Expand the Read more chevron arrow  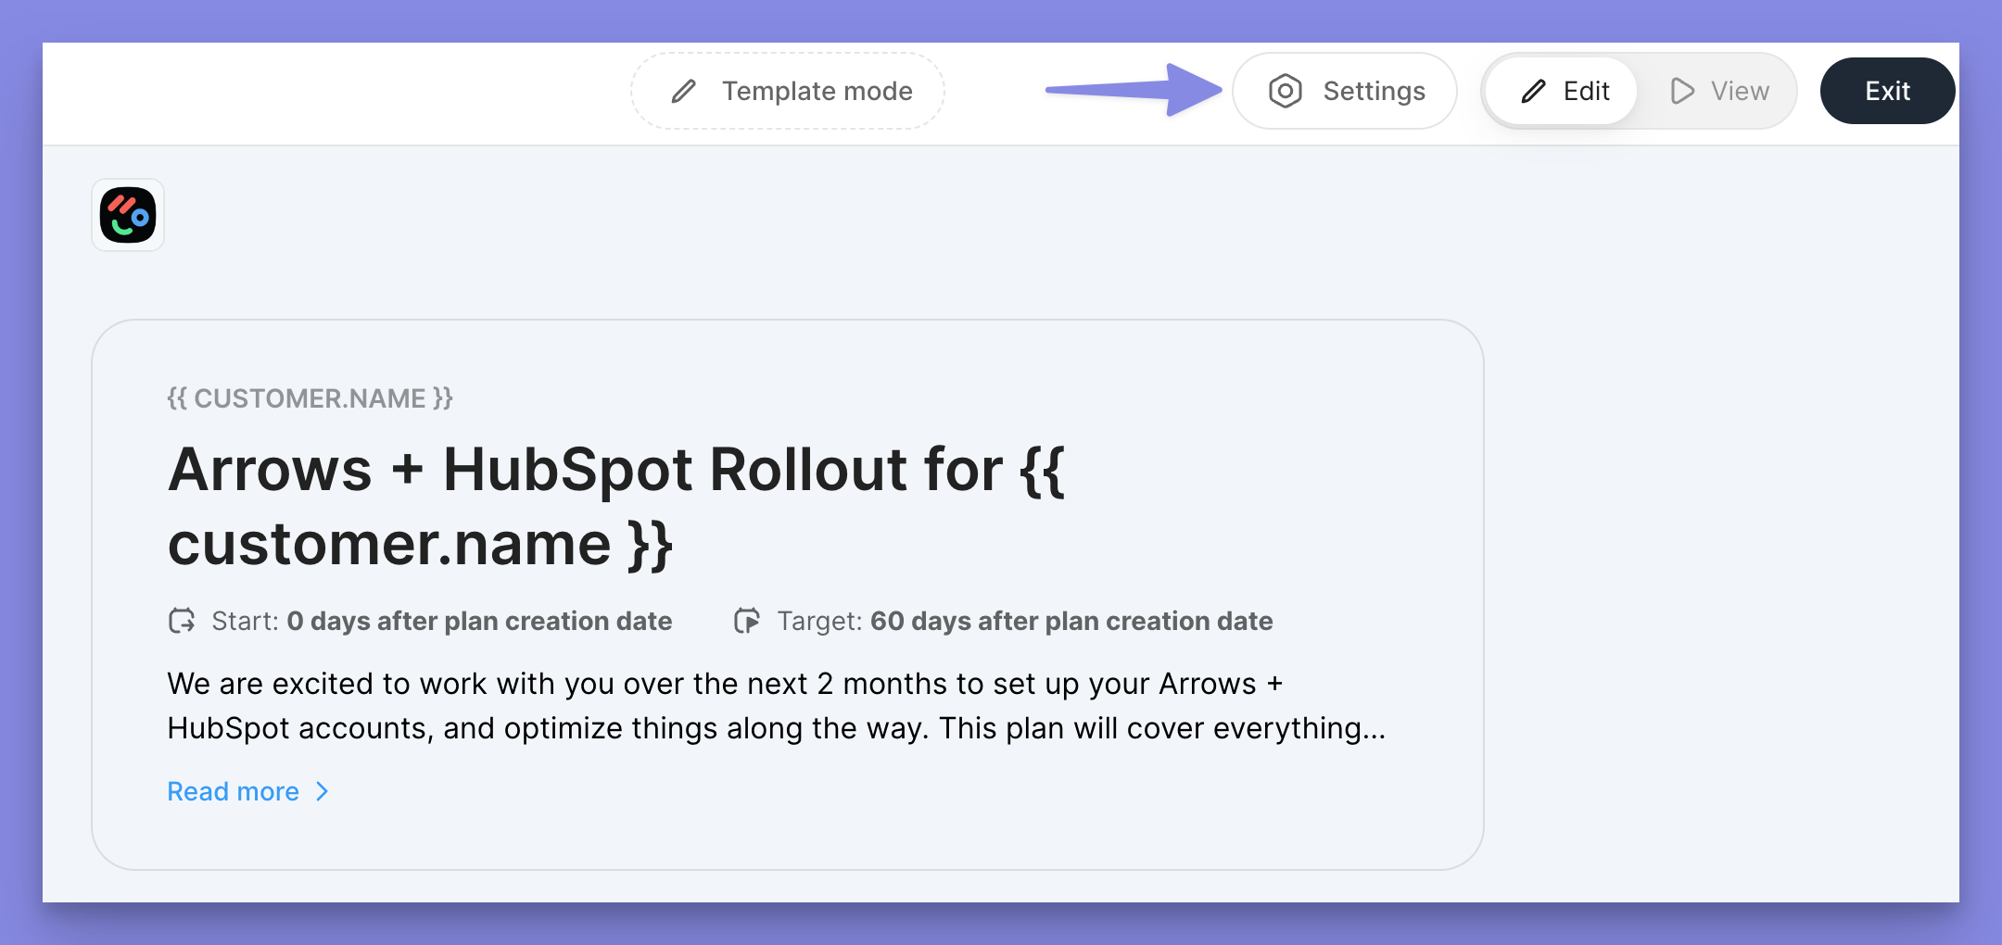(323, 791)
